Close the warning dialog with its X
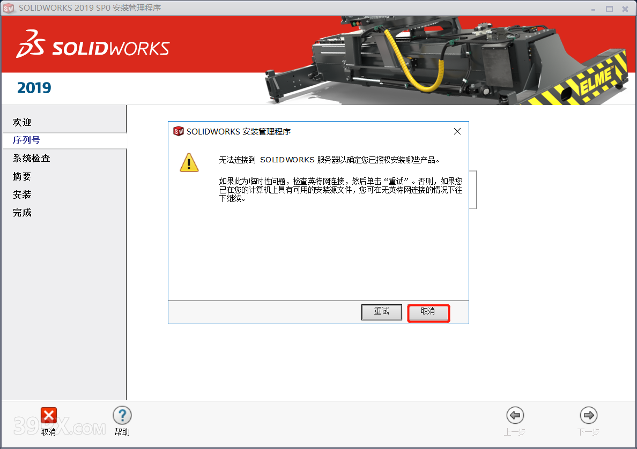Screen dimensions: 637x449 (457, 131)
